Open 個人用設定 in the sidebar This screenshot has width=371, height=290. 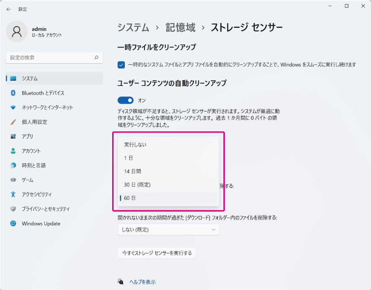point(55,122)
